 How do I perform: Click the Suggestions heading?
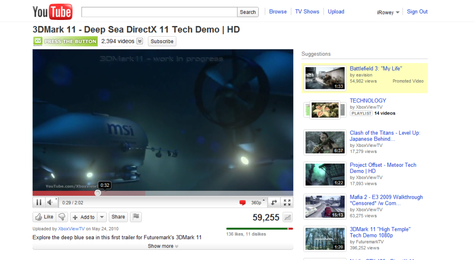click(316, 54)
